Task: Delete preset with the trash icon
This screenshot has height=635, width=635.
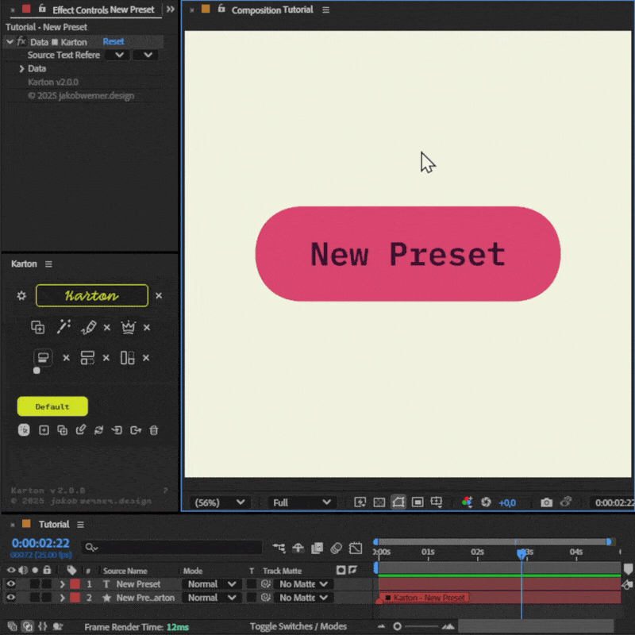Action: 154,430
